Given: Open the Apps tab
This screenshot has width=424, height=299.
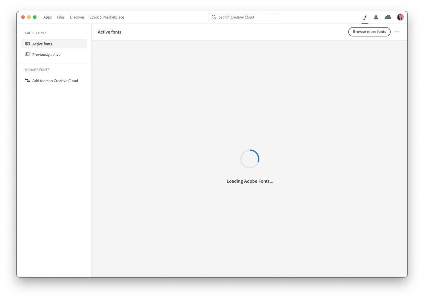Looking at the screenshot, I should pos(47,17).
